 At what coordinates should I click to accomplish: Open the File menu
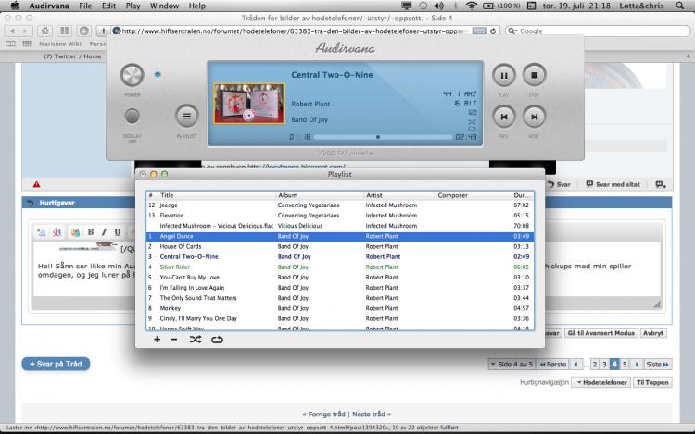click(x=85, y=6)
